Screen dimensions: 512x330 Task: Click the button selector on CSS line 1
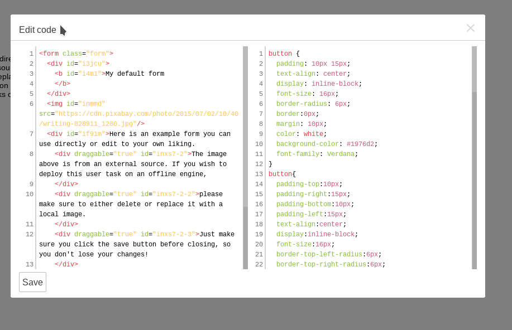[281, 53]
